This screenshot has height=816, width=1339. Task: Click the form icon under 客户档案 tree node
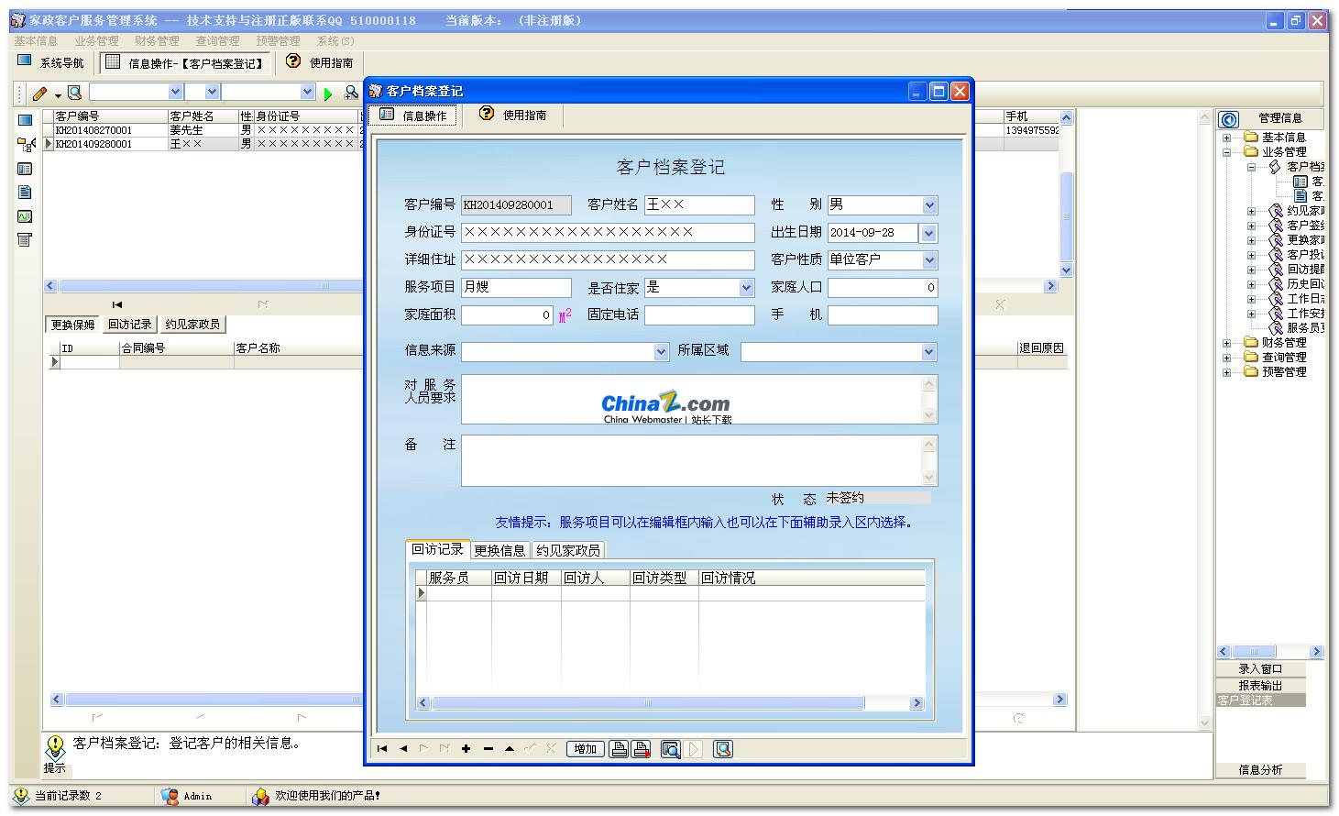pyautogui.click(x=1301, y=182)
